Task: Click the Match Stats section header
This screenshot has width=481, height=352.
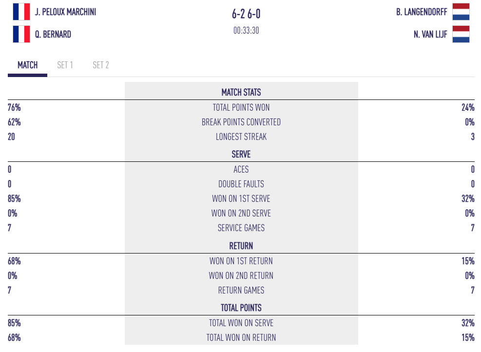Action: tap(241, 92)
